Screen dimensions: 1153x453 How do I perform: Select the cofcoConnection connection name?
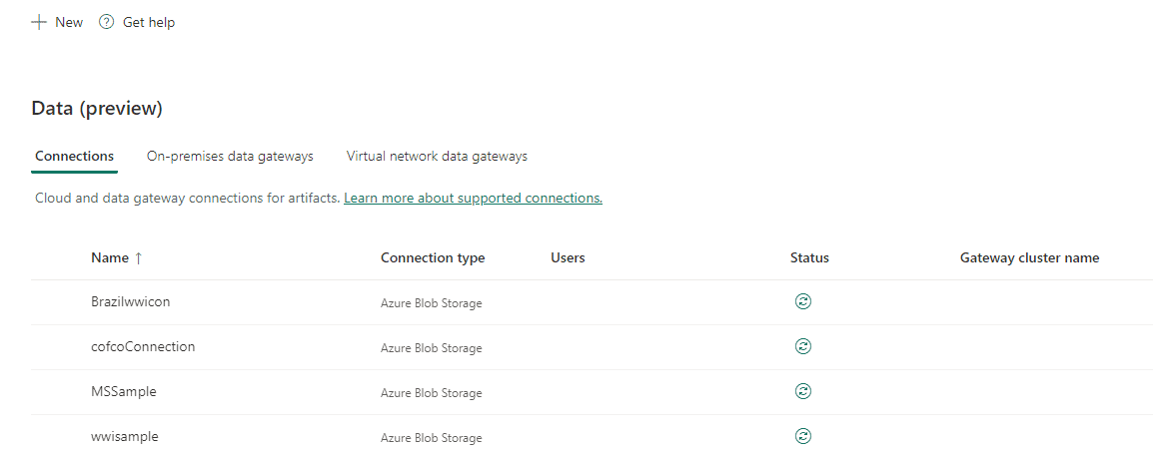point(144,346)
